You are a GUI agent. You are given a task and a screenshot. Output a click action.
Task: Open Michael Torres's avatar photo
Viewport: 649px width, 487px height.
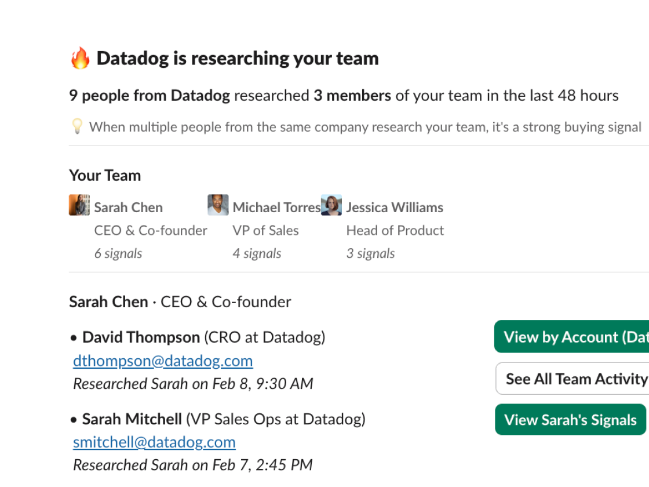click(x=218, y=205)
